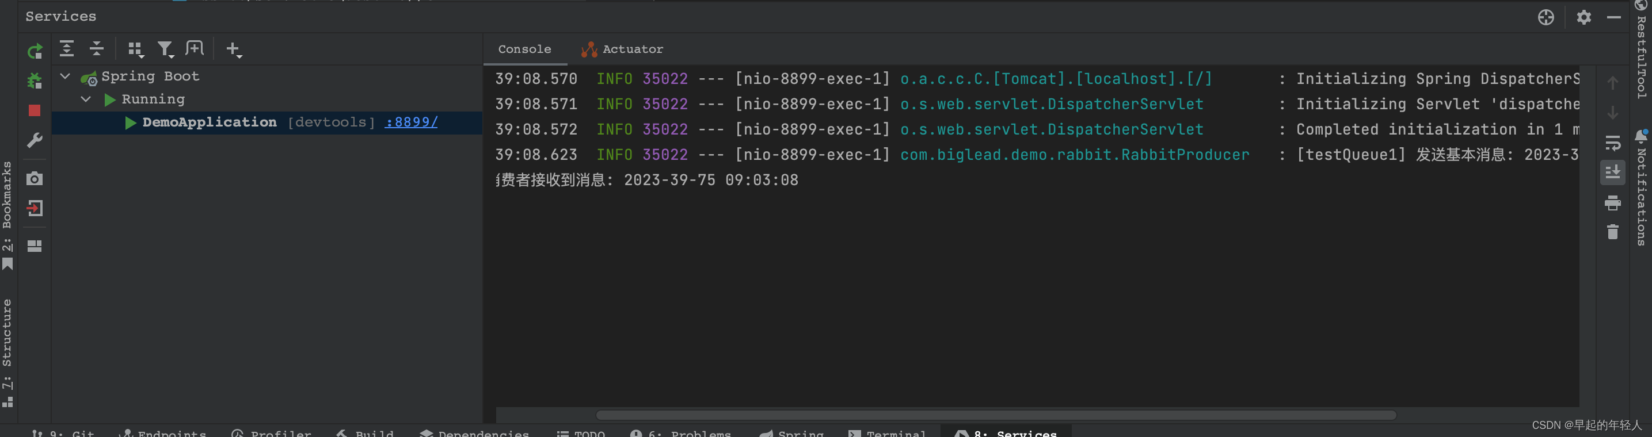
Task: Open the RestfulTool side panel
Action: (1641, 50)
